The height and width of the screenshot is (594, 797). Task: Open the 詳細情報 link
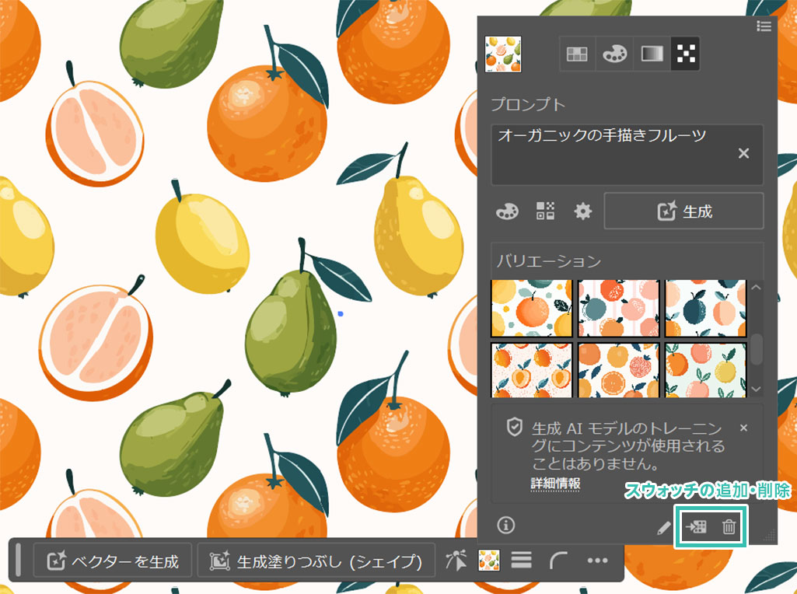click(x=555, y=483)
